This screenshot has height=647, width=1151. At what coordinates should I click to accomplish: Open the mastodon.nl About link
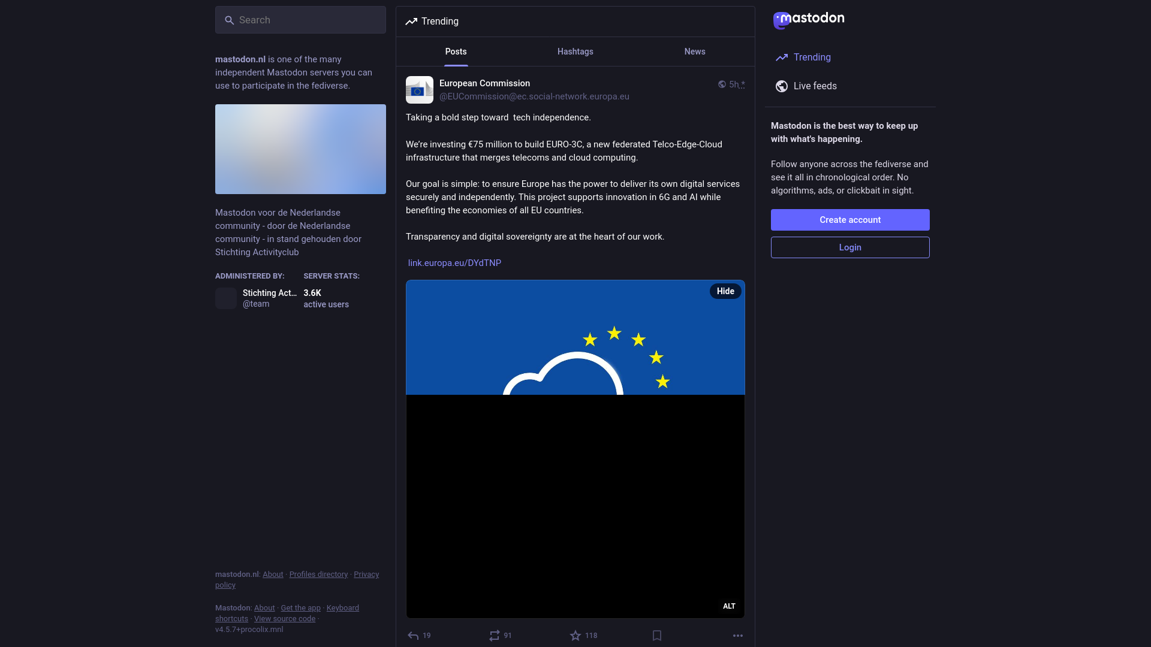point(273,575)
